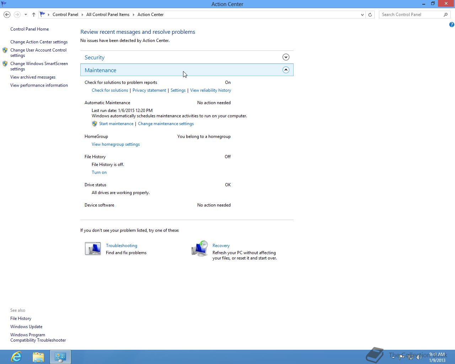The width and height of the screenshot is (455, 364).
Task: Expand breadcrumb arrow after Control Panel
Action: (x=82, y=15)
